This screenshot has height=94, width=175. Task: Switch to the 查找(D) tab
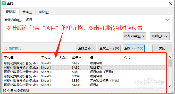pos(11,12)
